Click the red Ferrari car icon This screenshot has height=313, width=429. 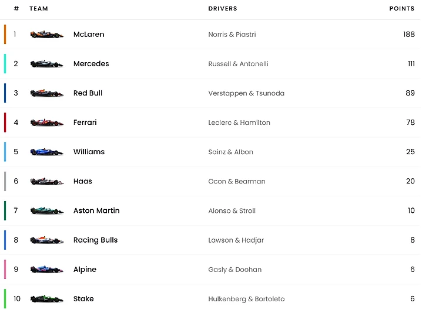click(x=47, y=123)
